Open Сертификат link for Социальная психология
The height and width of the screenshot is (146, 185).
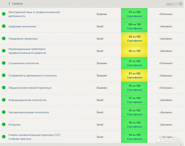[x=135, y=65]
